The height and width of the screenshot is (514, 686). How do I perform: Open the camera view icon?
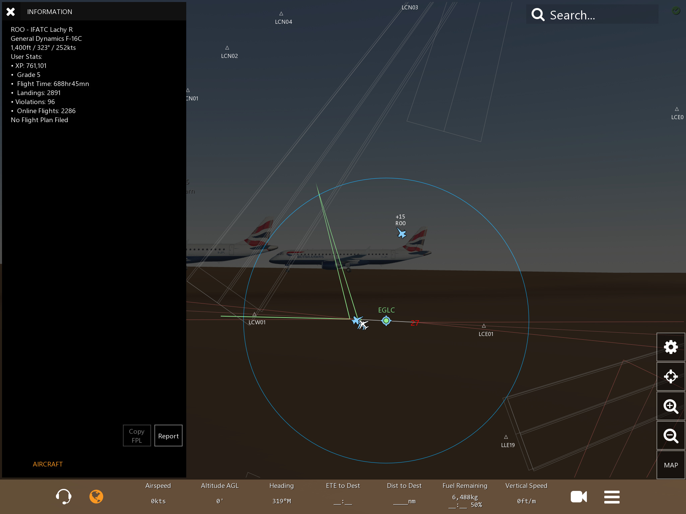[578, 497]
